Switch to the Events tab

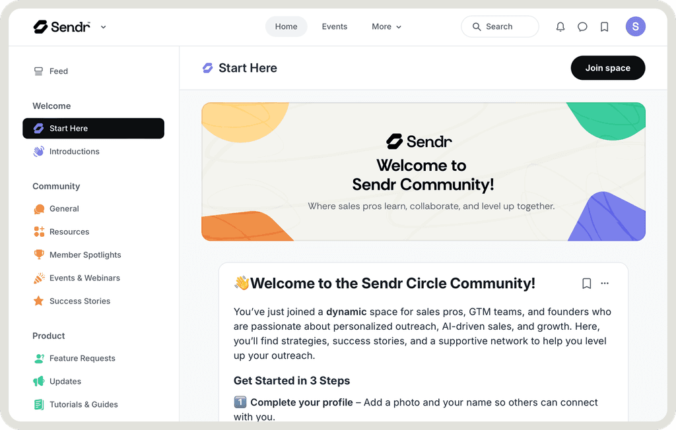point(335,26)
